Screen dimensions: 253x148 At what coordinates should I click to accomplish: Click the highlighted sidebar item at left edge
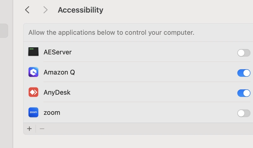point(4,31)
